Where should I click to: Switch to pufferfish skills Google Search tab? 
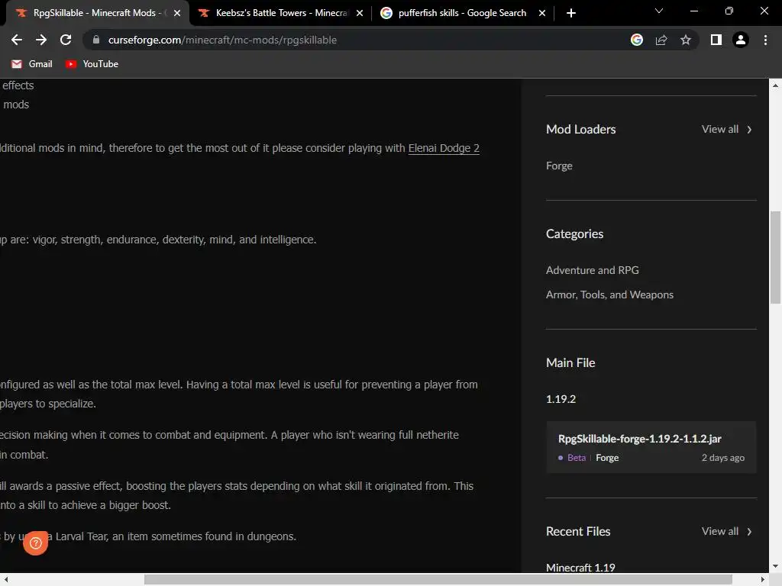[462, 13]
